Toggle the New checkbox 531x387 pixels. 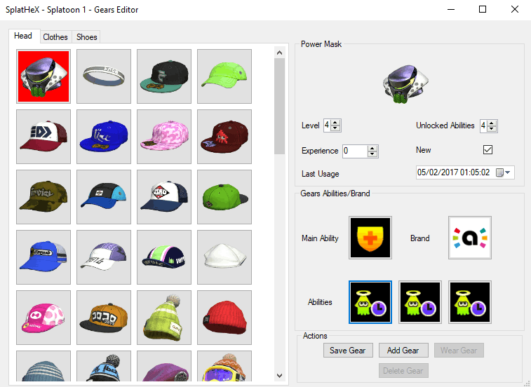[488, 149]
